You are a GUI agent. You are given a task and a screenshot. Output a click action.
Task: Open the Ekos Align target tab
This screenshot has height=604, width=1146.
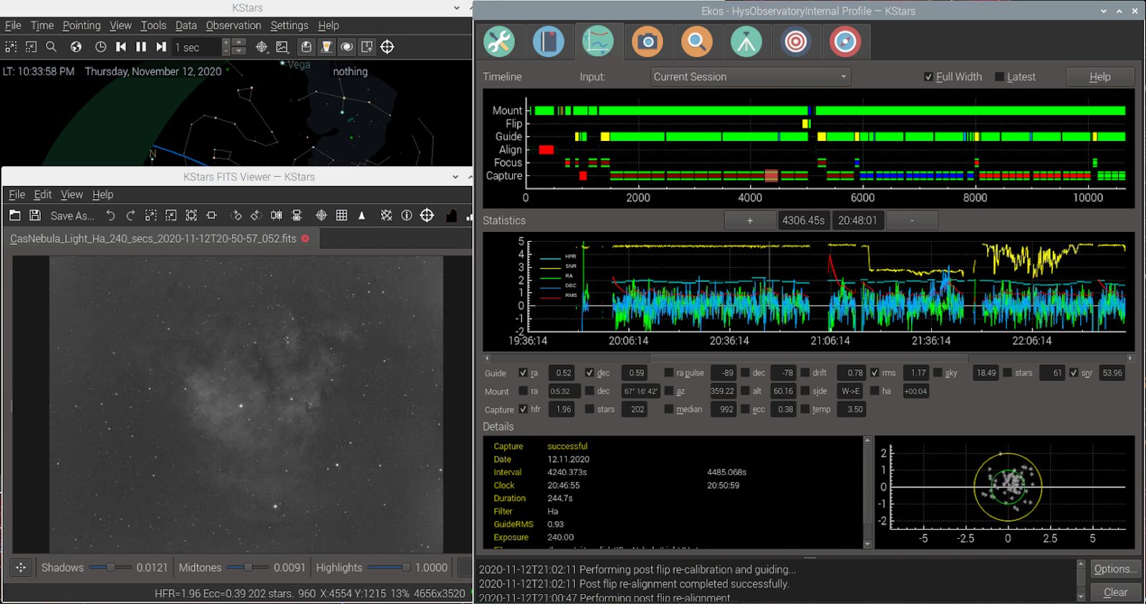click(x=796, y=42)
